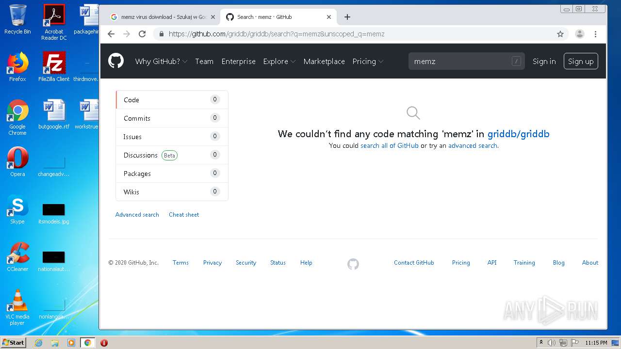Launch Google Chrome desktop shortcut
The height and width of the screenshot is (349, 621).
[17, 117]
